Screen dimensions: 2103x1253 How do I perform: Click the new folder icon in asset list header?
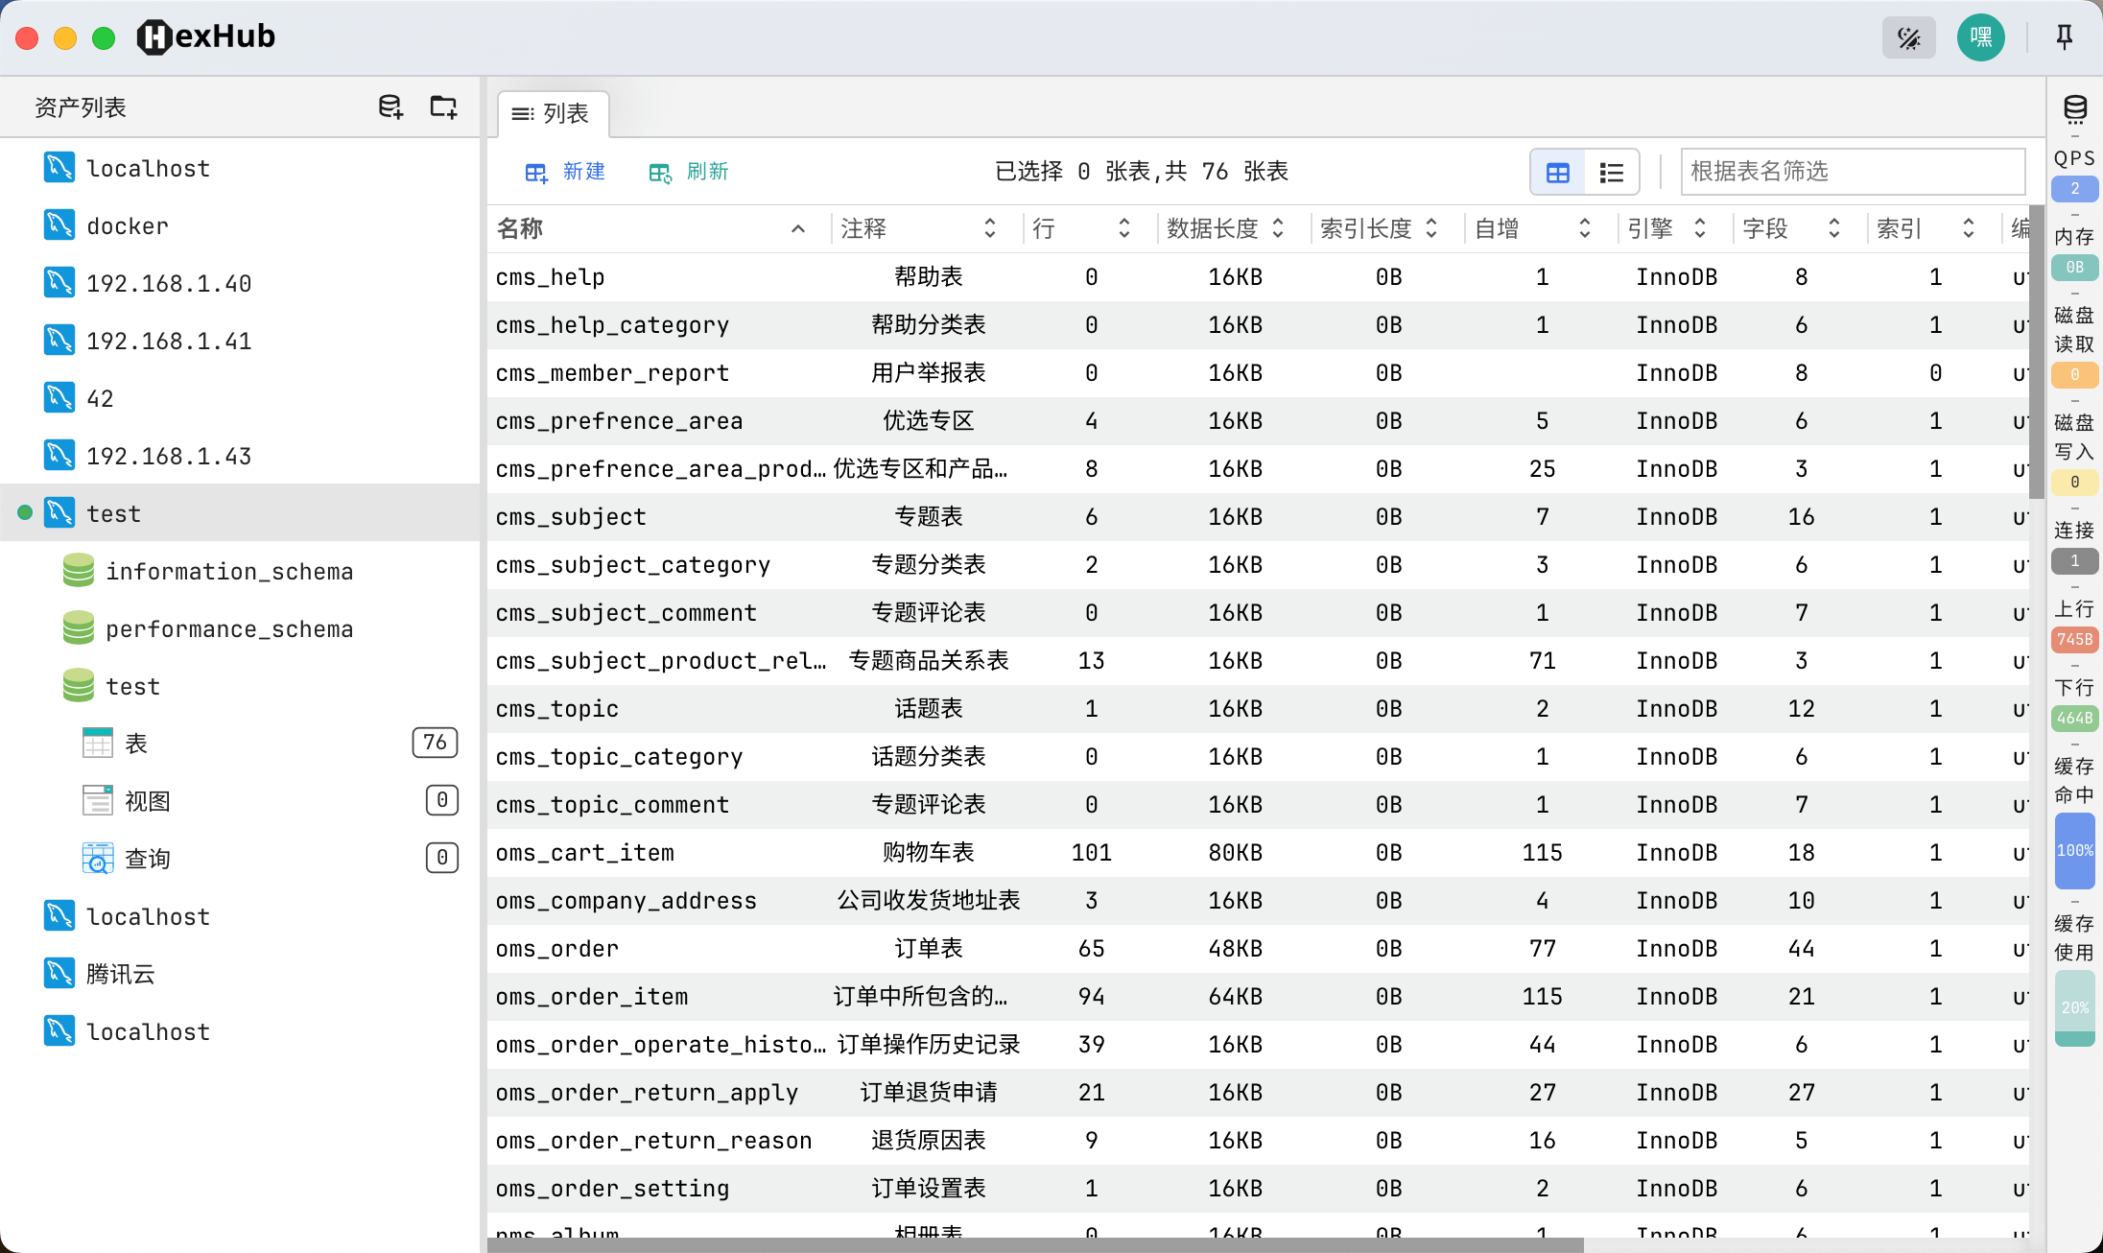[x=442, y=106]
